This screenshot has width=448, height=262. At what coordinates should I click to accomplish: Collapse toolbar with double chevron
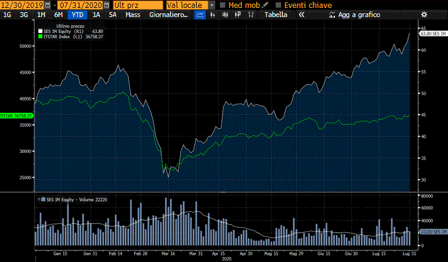coord(301,15)
